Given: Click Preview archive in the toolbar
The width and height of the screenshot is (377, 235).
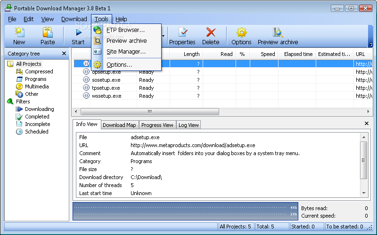Looking at the screenshot, I should (278, 36).
